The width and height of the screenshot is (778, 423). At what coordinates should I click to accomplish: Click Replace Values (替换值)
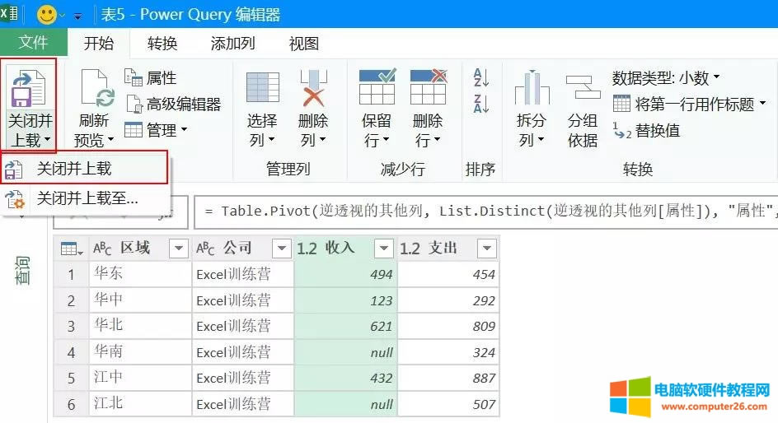click(646, 130)
